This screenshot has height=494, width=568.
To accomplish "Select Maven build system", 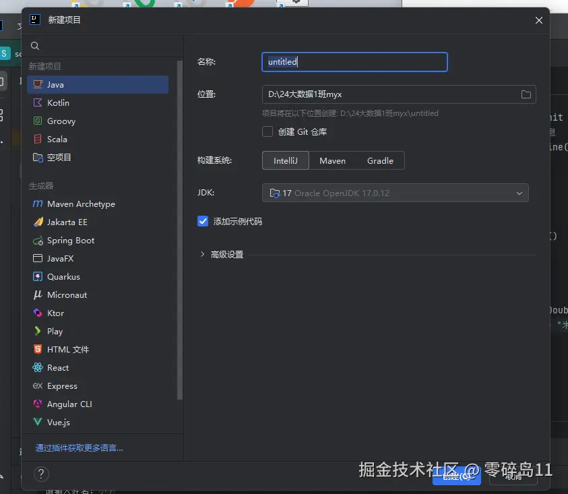I will click(x=333, y=160).
